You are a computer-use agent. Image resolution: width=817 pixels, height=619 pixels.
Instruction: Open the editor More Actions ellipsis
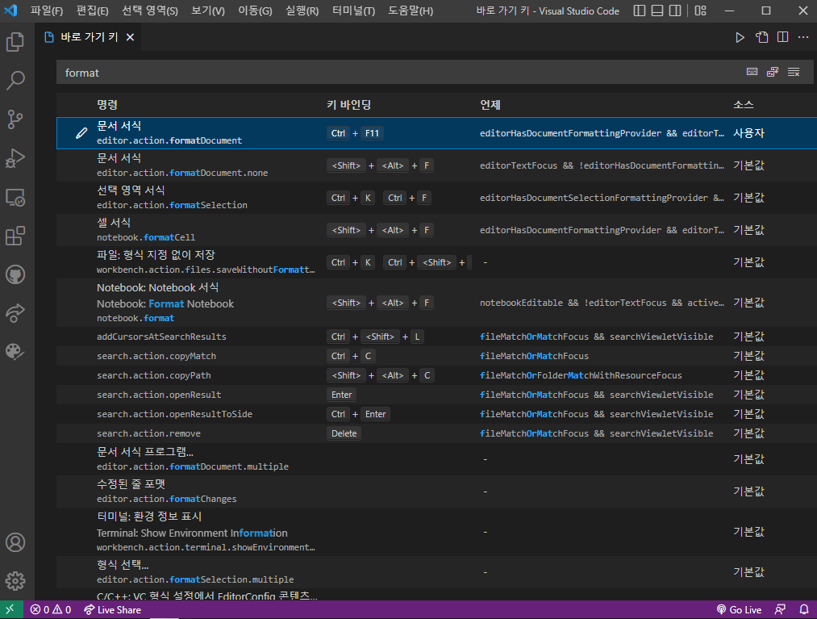[x=803, y=37]
